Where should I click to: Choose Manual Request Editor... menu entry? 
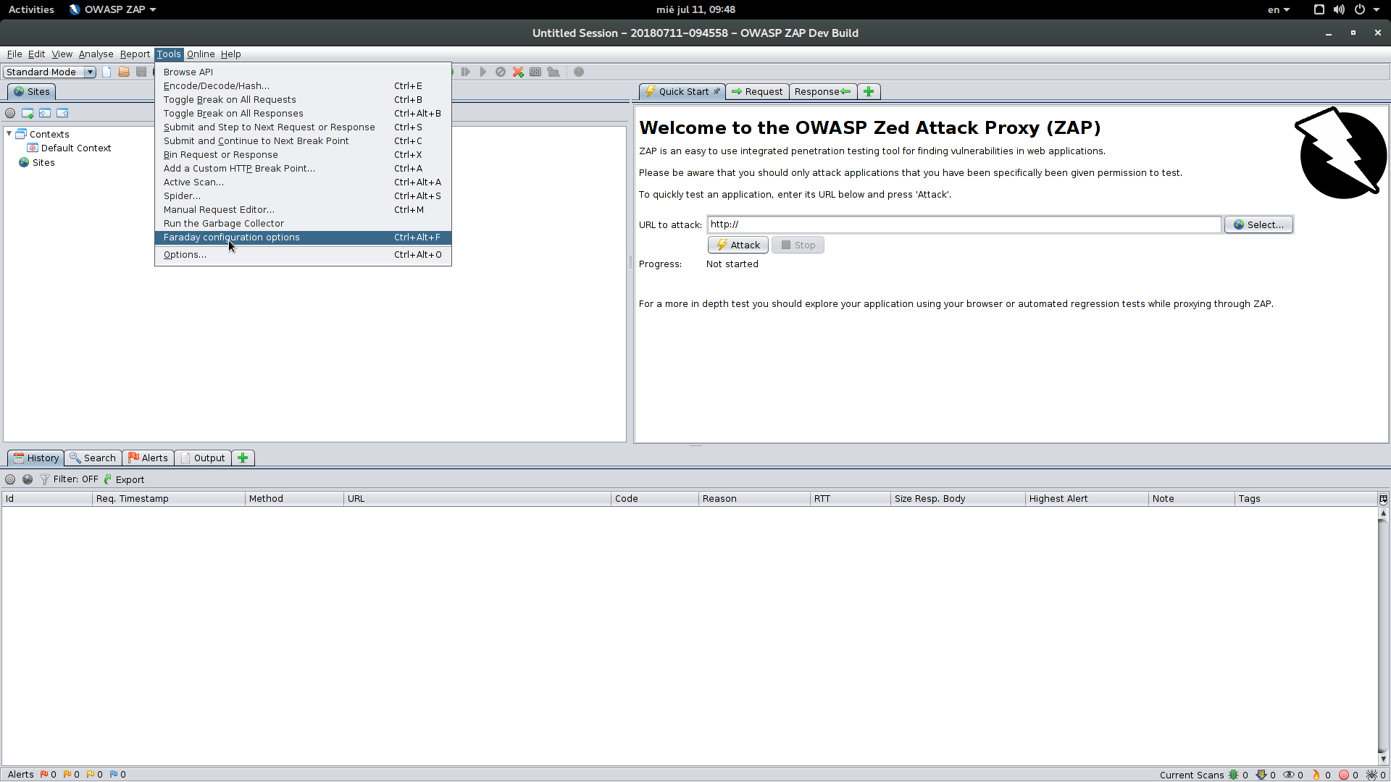(x=303, y=210)
